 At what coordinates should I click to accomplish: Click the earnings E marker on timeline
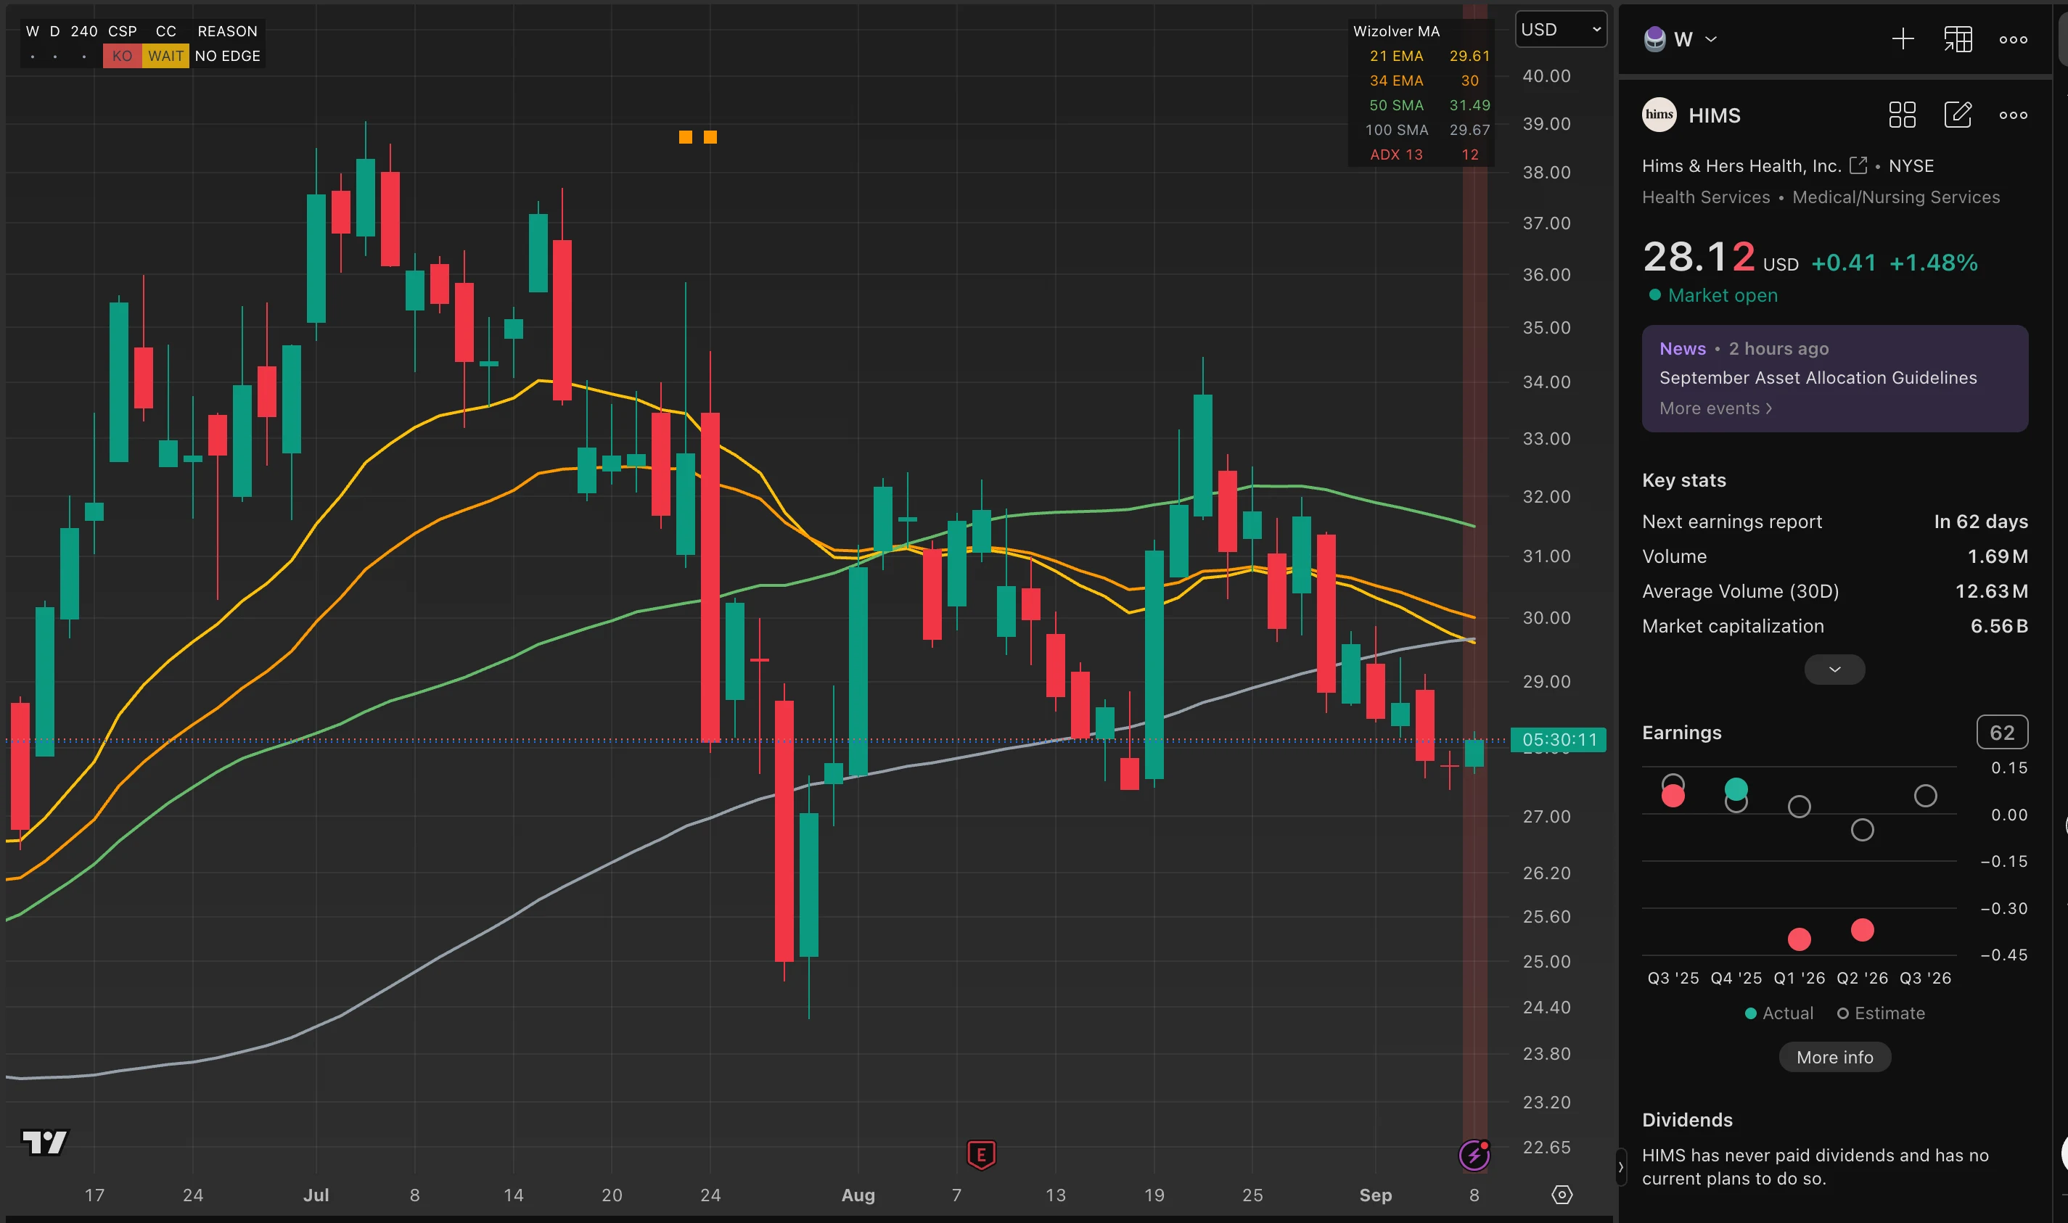coord(981,1155)
